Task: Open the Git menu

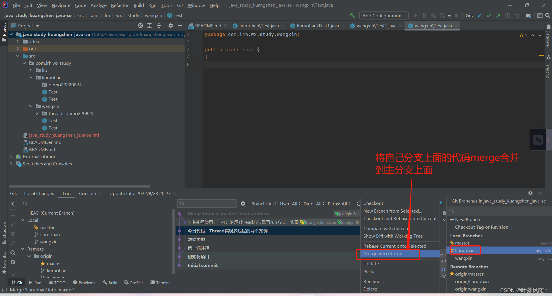Action: 180,5
